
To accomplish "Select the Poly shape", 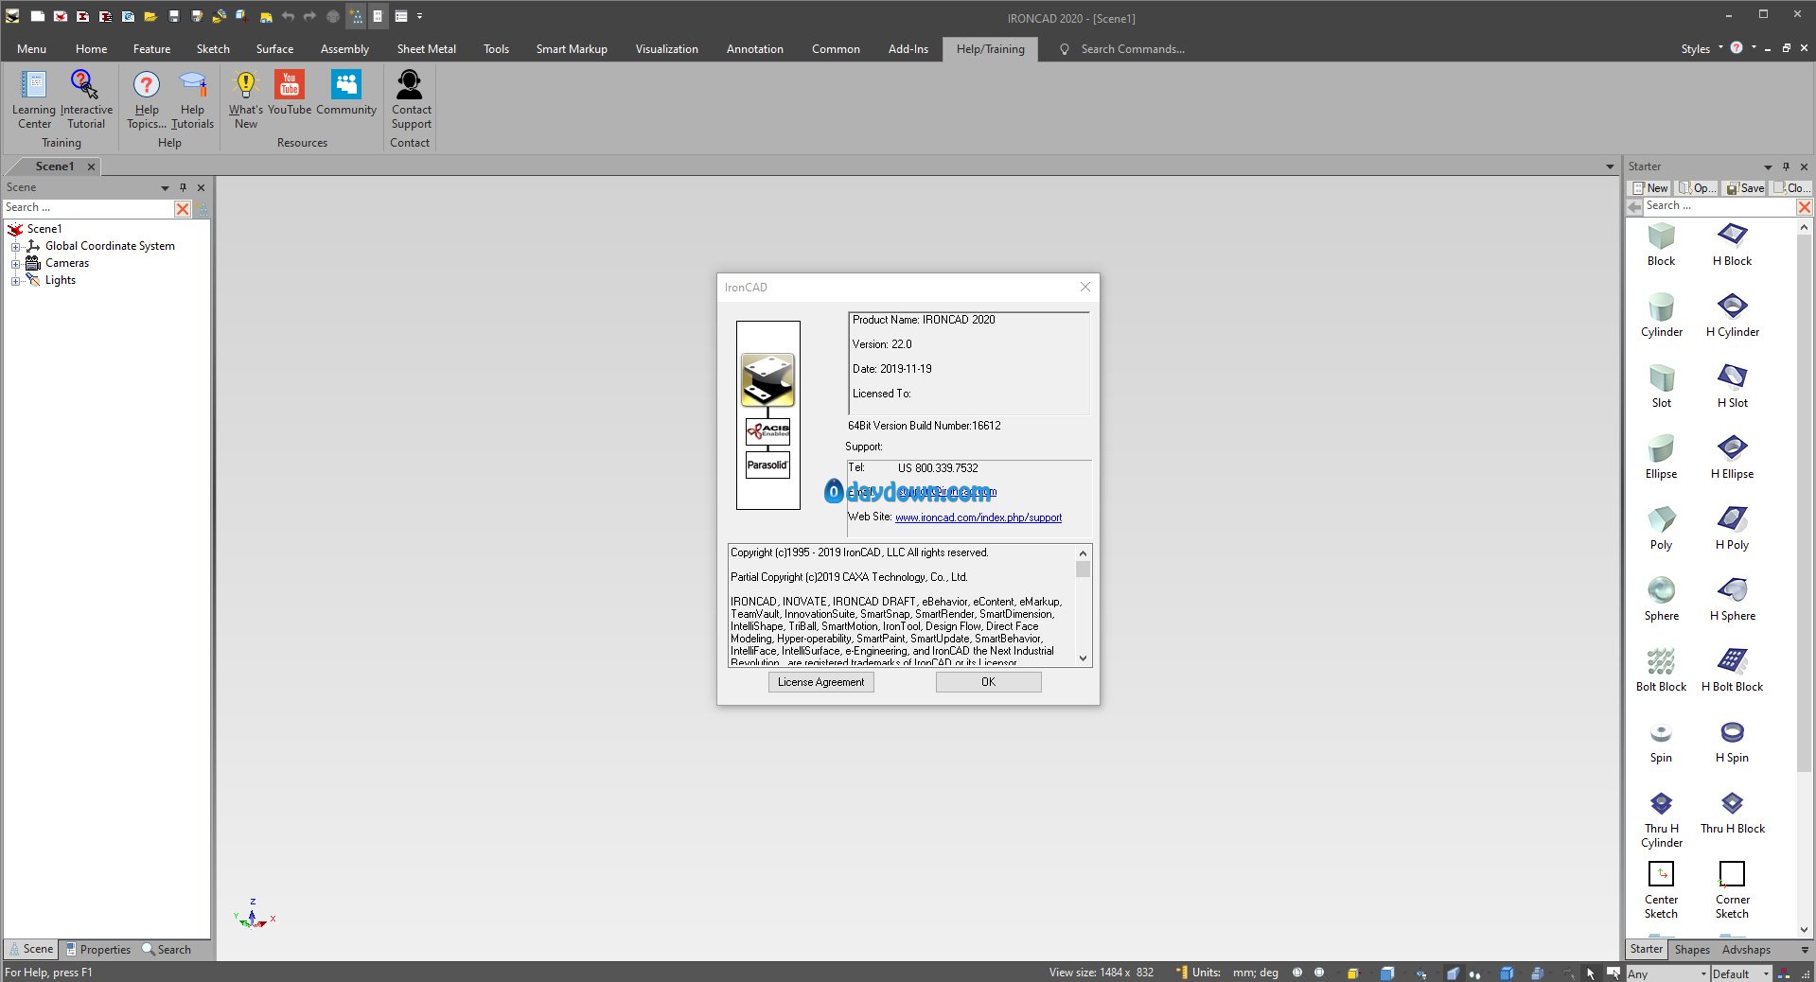I will pos(1661,529).
